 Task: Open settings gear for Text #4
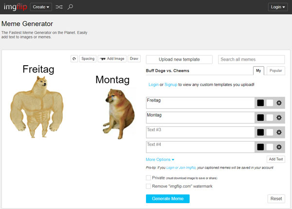[x=279, y=147]
